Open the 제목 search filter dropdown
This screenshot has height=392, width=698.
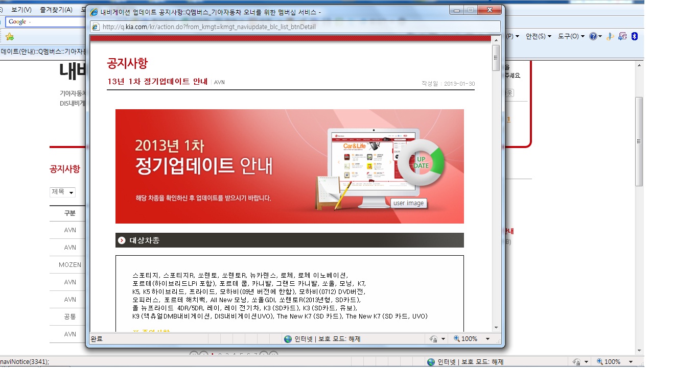click(62, 192)
